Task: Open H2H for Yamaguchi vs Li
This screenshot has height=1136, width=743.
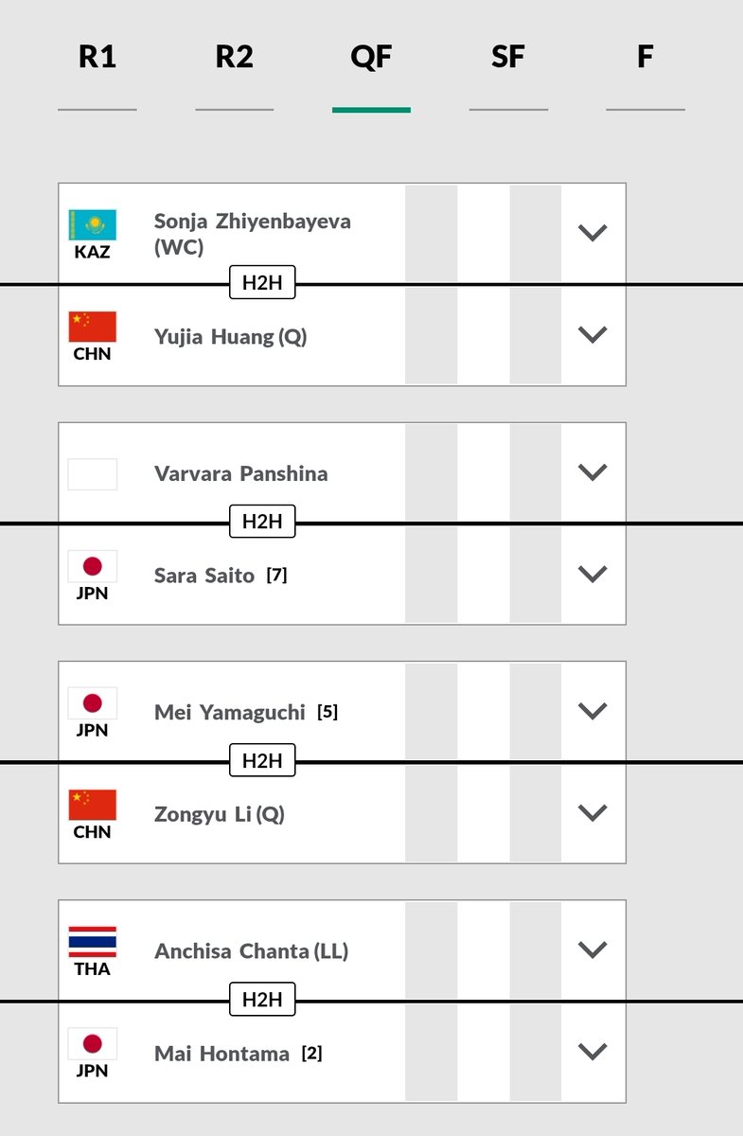Action: pos(262,759)
